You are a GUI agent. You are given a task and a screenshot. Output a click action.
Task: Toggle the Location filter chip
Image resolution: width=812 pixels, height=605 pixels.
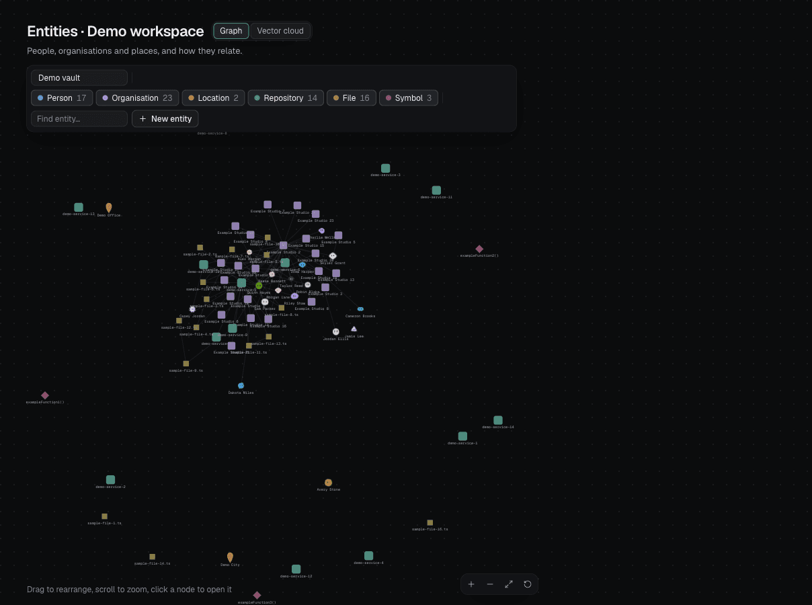pyautogui.click(x=213, y=98)
